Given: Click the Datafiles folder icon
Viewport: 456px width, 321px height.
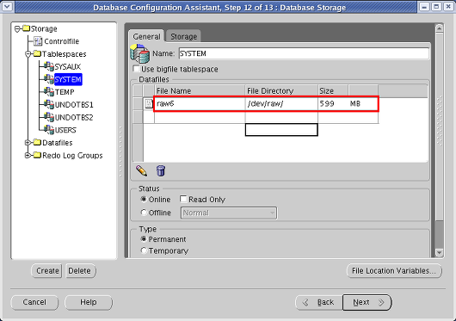Looking at the screenshot, I should [x=37, y=142].
